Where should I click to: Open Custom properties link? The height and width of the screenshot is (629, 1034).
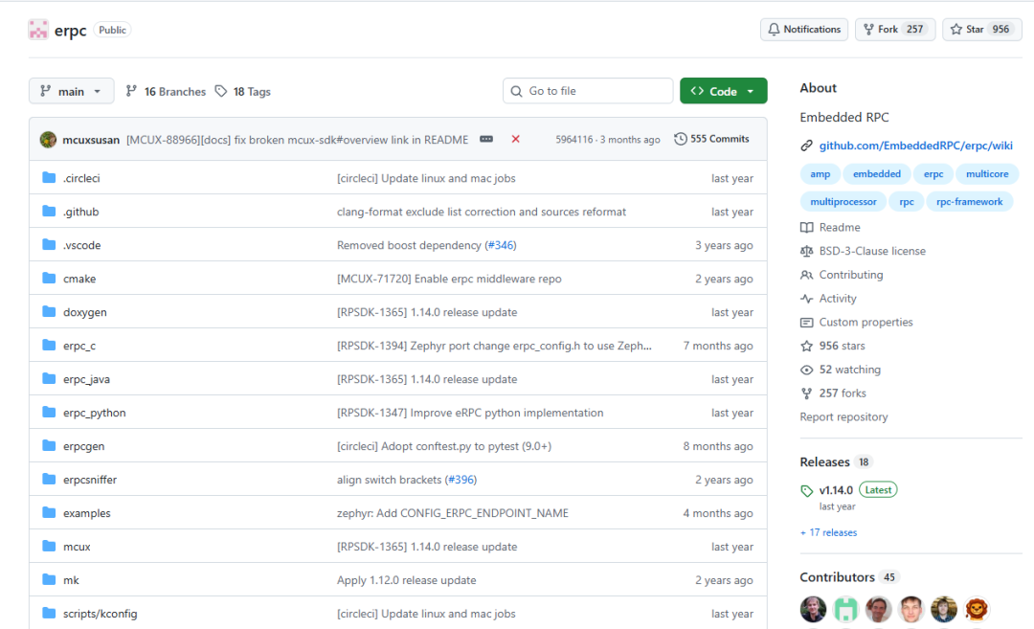pyautogui.click(x=857, y=323)
